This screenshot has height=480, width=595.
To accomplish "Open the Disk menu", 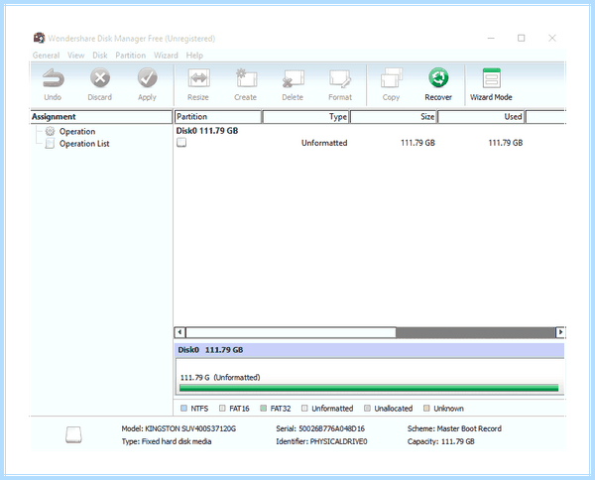I will point(100,56).
